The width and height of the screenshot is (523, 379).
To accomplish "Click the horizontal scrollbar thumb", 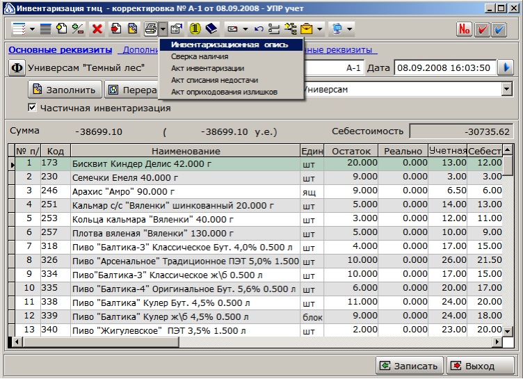I will (x=101, y=341).
